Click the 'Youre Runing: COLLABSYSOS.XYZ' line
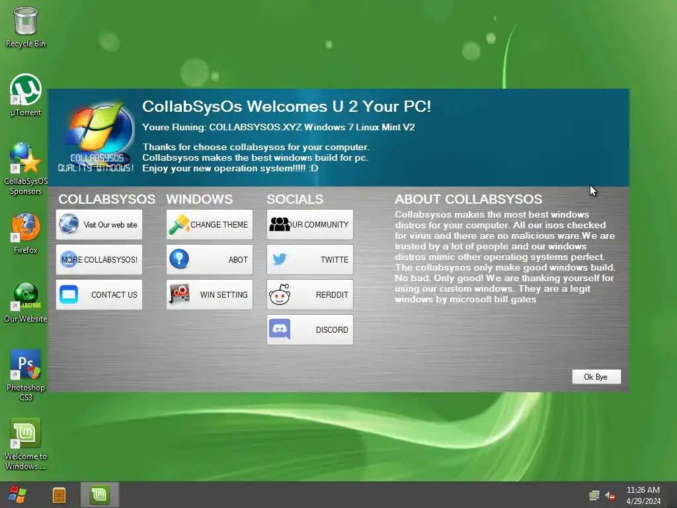 pyautogui.click(x=278, y=127)
